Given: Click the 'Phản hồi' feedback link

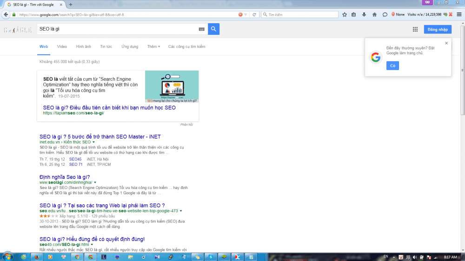Looking at the screenshot, I should coord(186,124).
